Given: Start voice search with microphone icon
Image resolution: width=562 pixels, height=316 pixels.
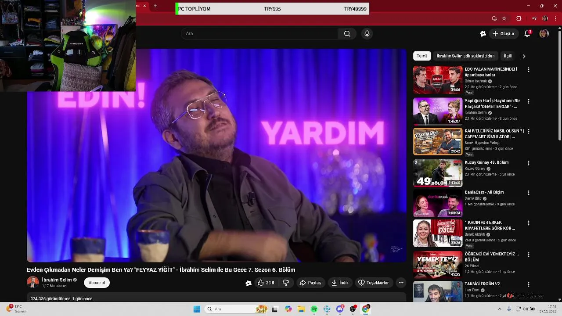Looking at the screenshot, I should pos(367,34).
